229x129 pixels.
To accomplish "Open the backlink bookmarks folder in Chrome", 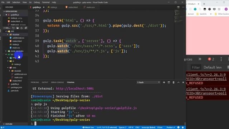I will point(201,14).
